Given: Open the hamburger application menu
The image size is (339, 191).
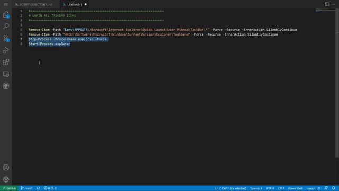Looking at the screenshot, I should (6, 4).
